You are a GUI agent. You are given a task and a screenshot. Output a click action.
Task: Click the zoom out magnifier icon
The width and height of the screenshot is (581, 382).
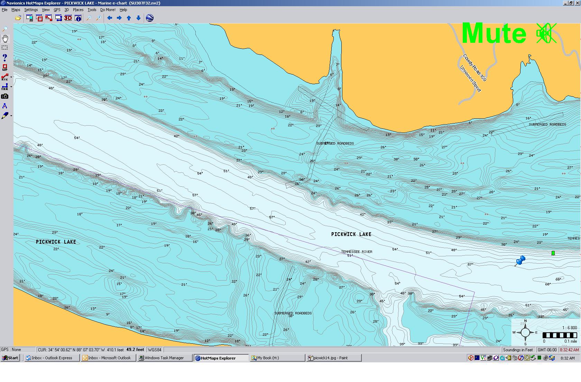(89, 18)
